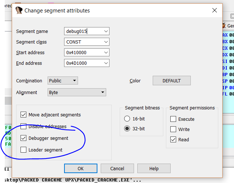234x183 pixels.
Task: Open the Alignment Byte dropdown
Action: pos(103,92)
